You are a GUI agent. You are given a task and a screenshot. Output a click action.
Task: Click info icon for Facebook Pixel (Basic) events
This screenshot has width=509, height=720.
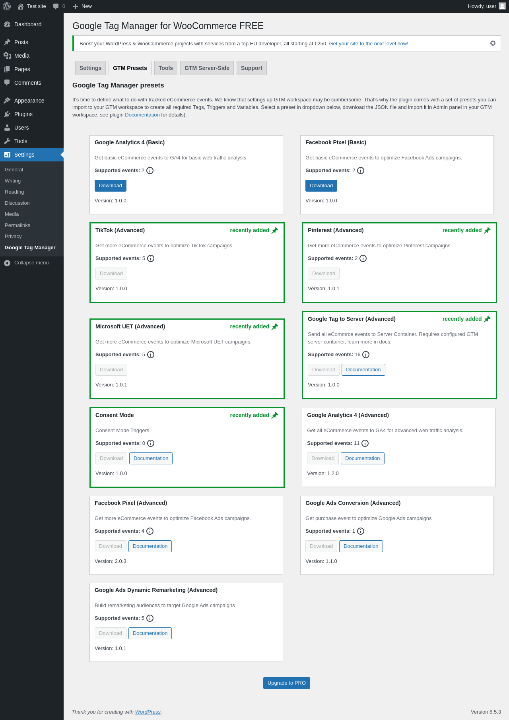[x=361, y=171]
